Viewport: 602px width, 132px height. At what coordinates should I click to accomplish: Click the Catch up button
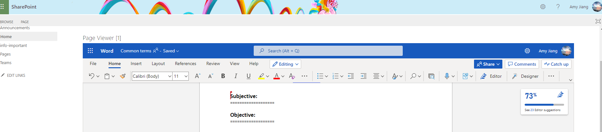pyautogui.click(x=556, y=64)
